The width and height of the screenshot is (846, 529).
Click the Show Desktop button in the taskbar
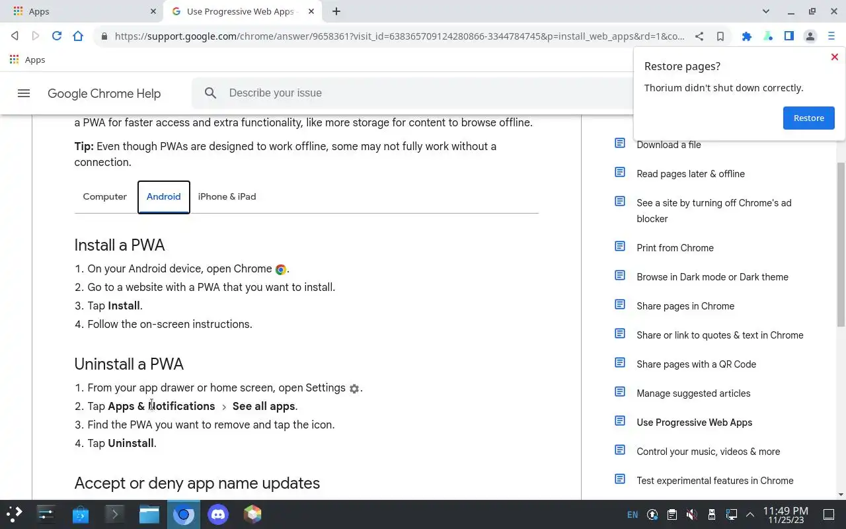point(829,514)
